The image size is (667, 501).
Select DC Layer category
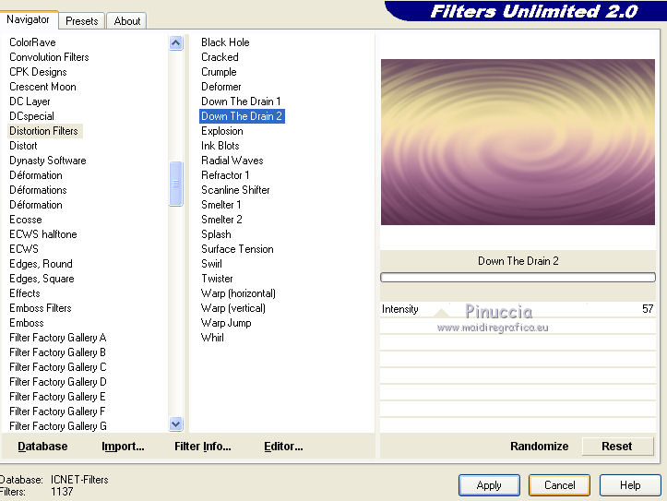(x=30, y=101)
